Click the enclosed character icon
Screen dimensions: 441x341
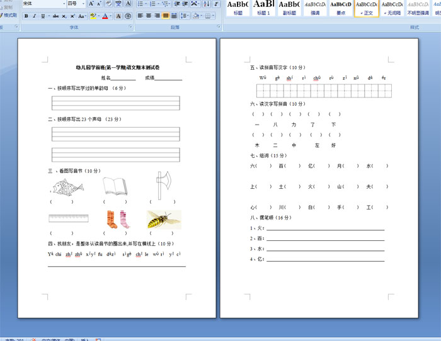[x=128, y=16]
